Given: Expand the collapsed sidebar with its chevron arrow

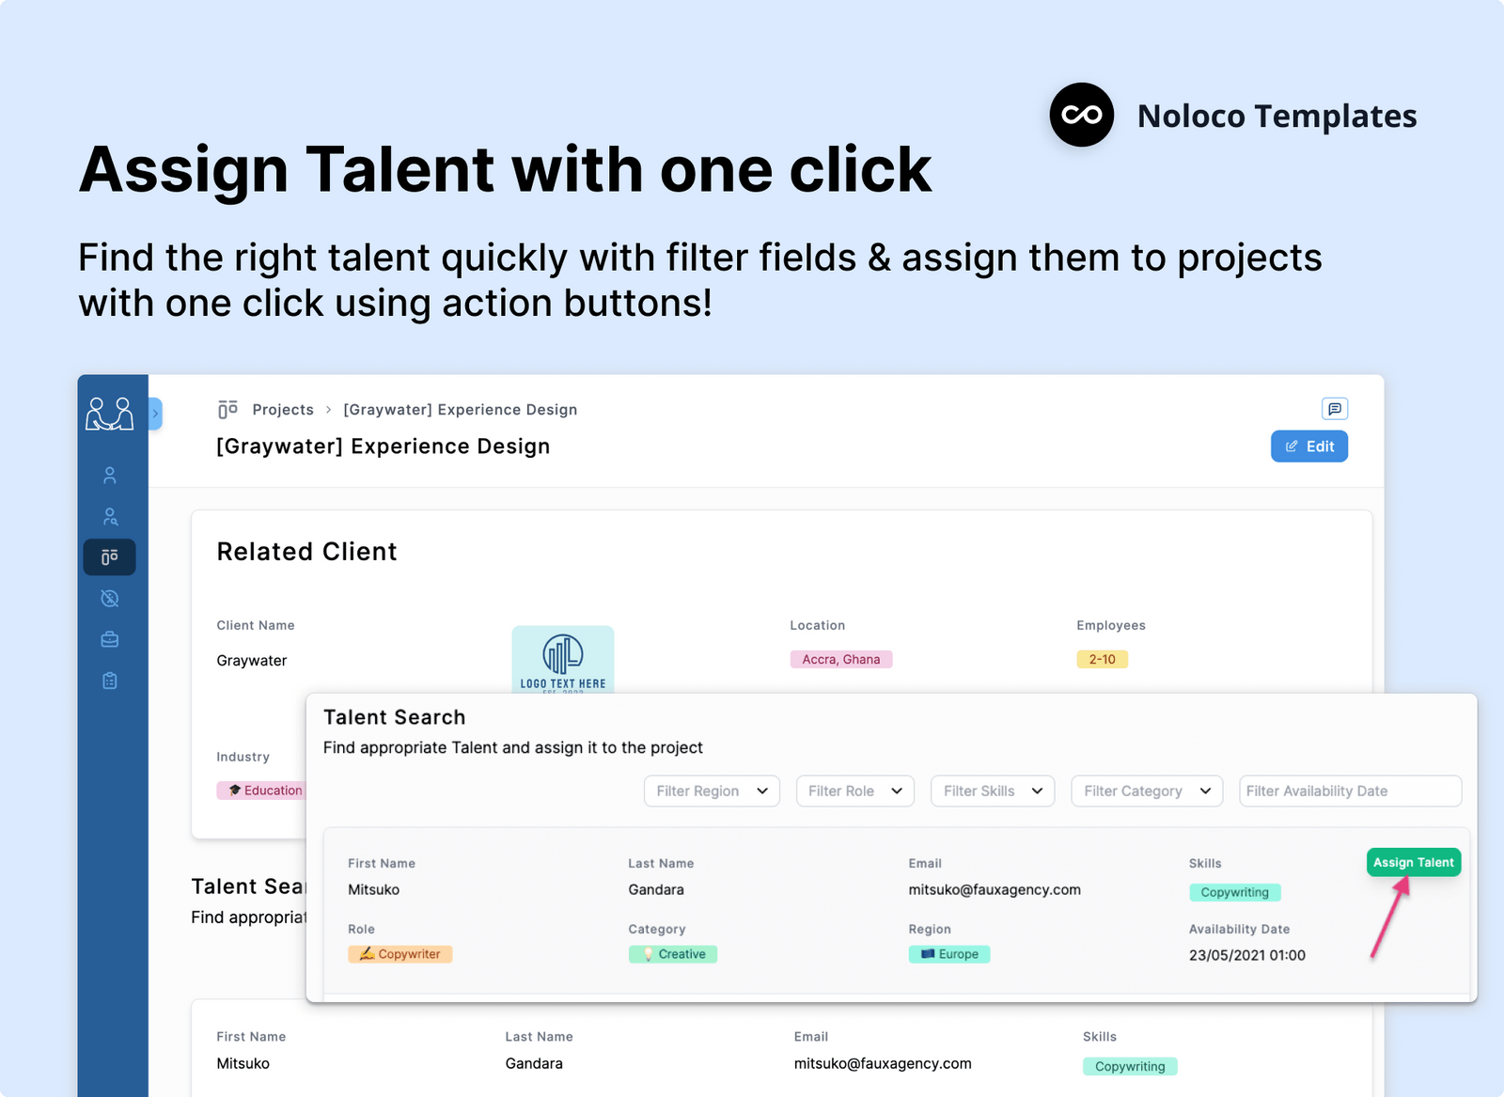Looking at the screenshot, I should (155, 413).
